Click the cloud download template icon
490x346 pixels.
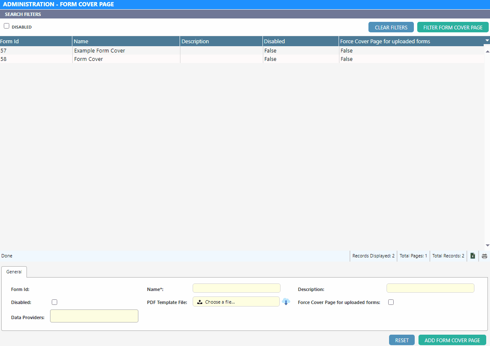coord(286,301)
